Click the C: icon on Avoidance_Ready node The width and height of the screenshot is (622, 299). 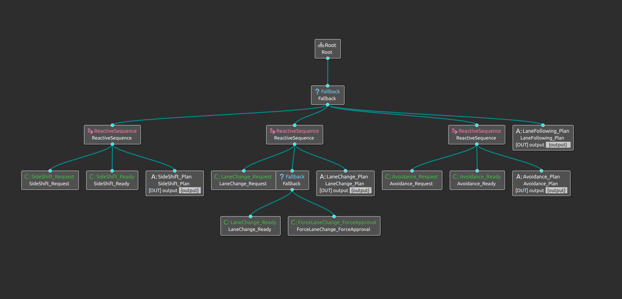[455, 176]
